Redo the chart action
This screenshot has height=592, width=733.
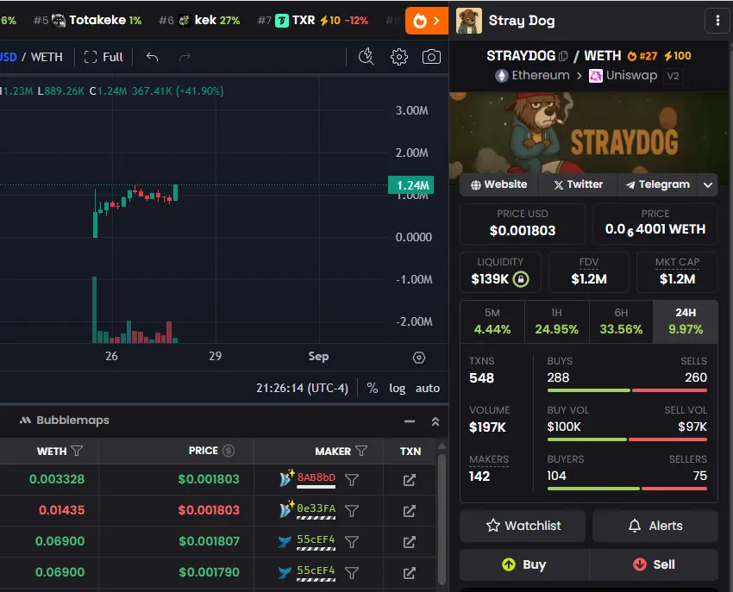point(185,57)
